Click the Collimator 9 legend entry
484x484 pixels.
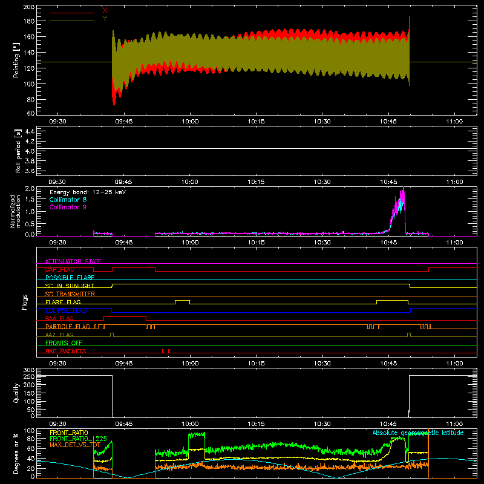[68, 207]
